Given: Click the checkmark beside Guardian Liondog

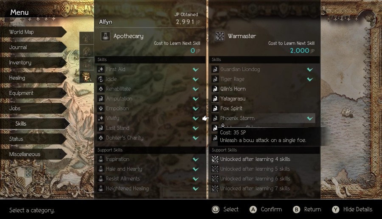Looking at the screenshot, I should [x=310, y=70].
